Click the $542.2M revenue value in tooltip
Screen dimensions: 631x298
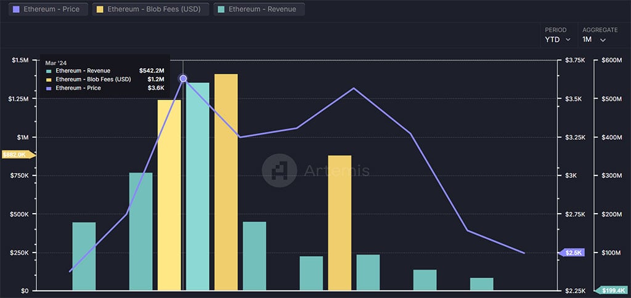coord(152,71)
